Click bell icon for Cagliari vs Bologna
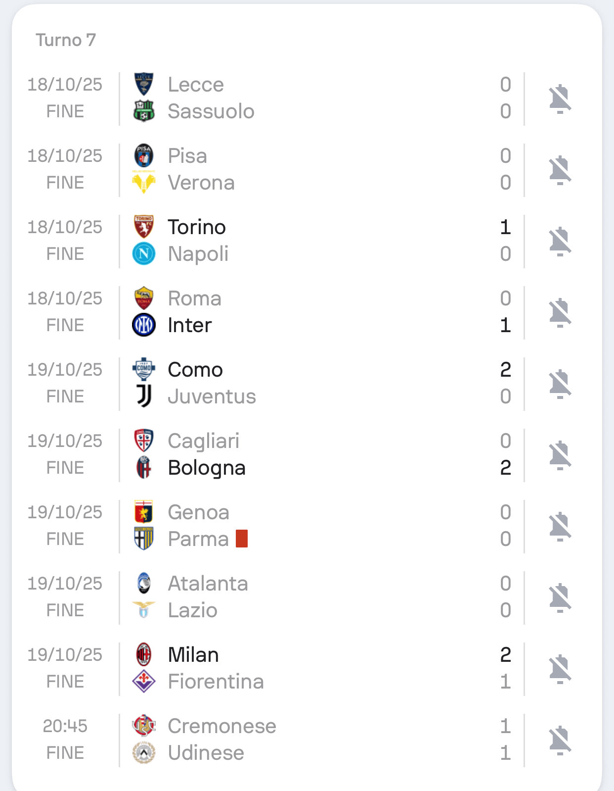 pos(560,455)
